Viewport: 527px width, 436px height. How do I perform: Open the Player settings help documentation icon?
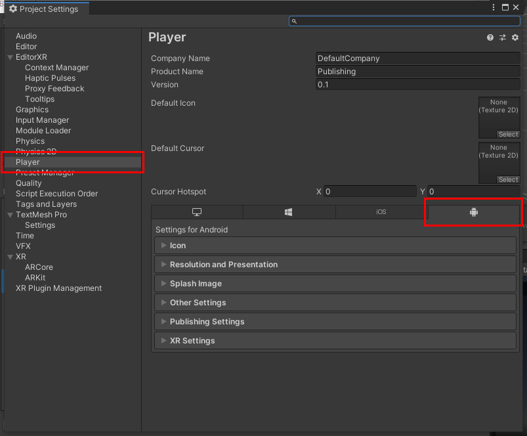[490, 37]
